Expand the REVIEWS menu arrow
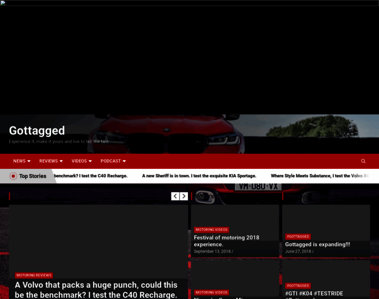Image resolution: width=379 pixels, height=299 pixels. coord(61,161)
